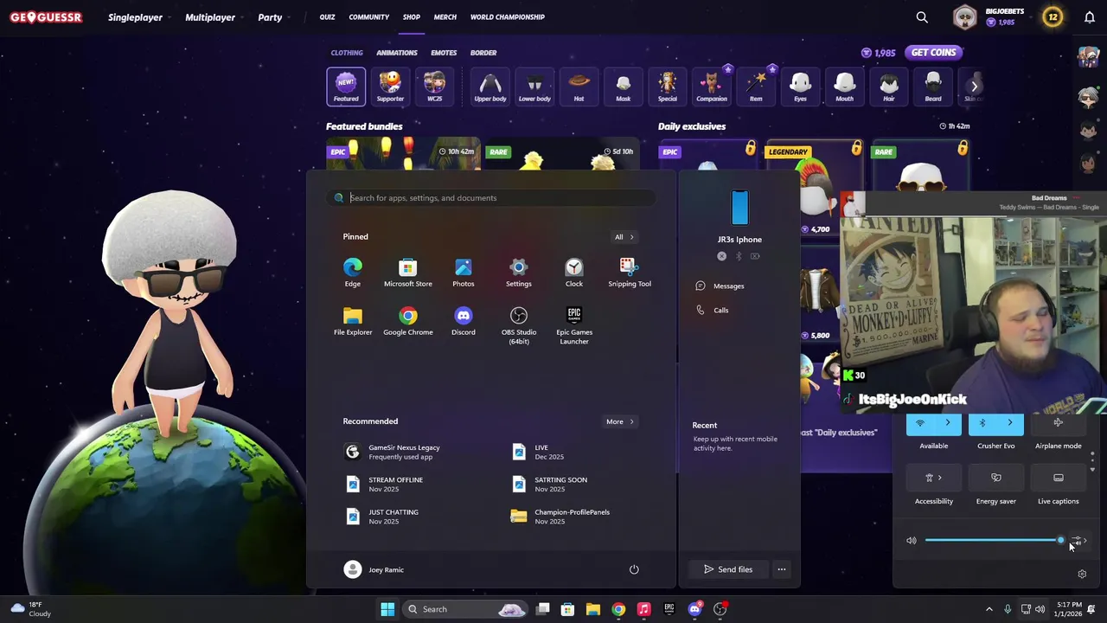Go to QUIZ page

(327, 17)
